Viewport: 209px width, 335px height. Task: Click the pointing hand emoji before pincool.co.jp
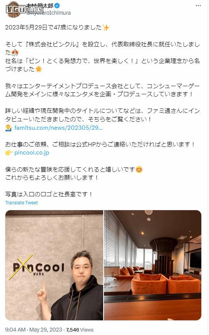point(9,153)
